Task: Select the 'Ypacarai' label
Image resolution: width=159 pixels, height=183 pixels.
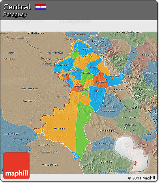Action: coord(114,76)
